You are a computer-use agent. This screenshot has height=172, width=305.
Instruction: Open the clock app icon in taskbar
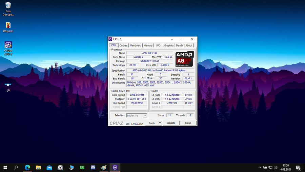(60, 168)
